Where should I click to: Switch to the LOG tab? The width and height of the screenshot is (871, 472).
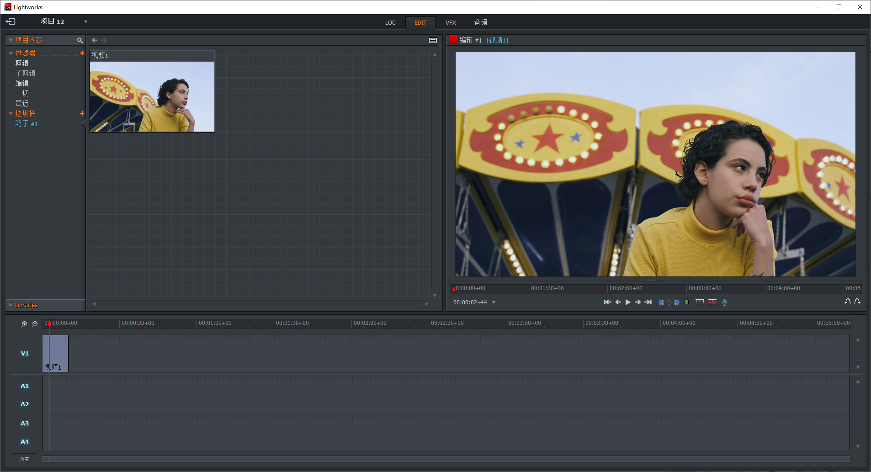tap(390, 22)
